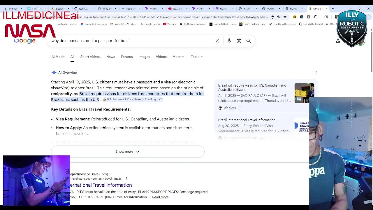The height and width of the screenshot is (210, 373).
Task: Select the All results tab
Action: (72, 57)
